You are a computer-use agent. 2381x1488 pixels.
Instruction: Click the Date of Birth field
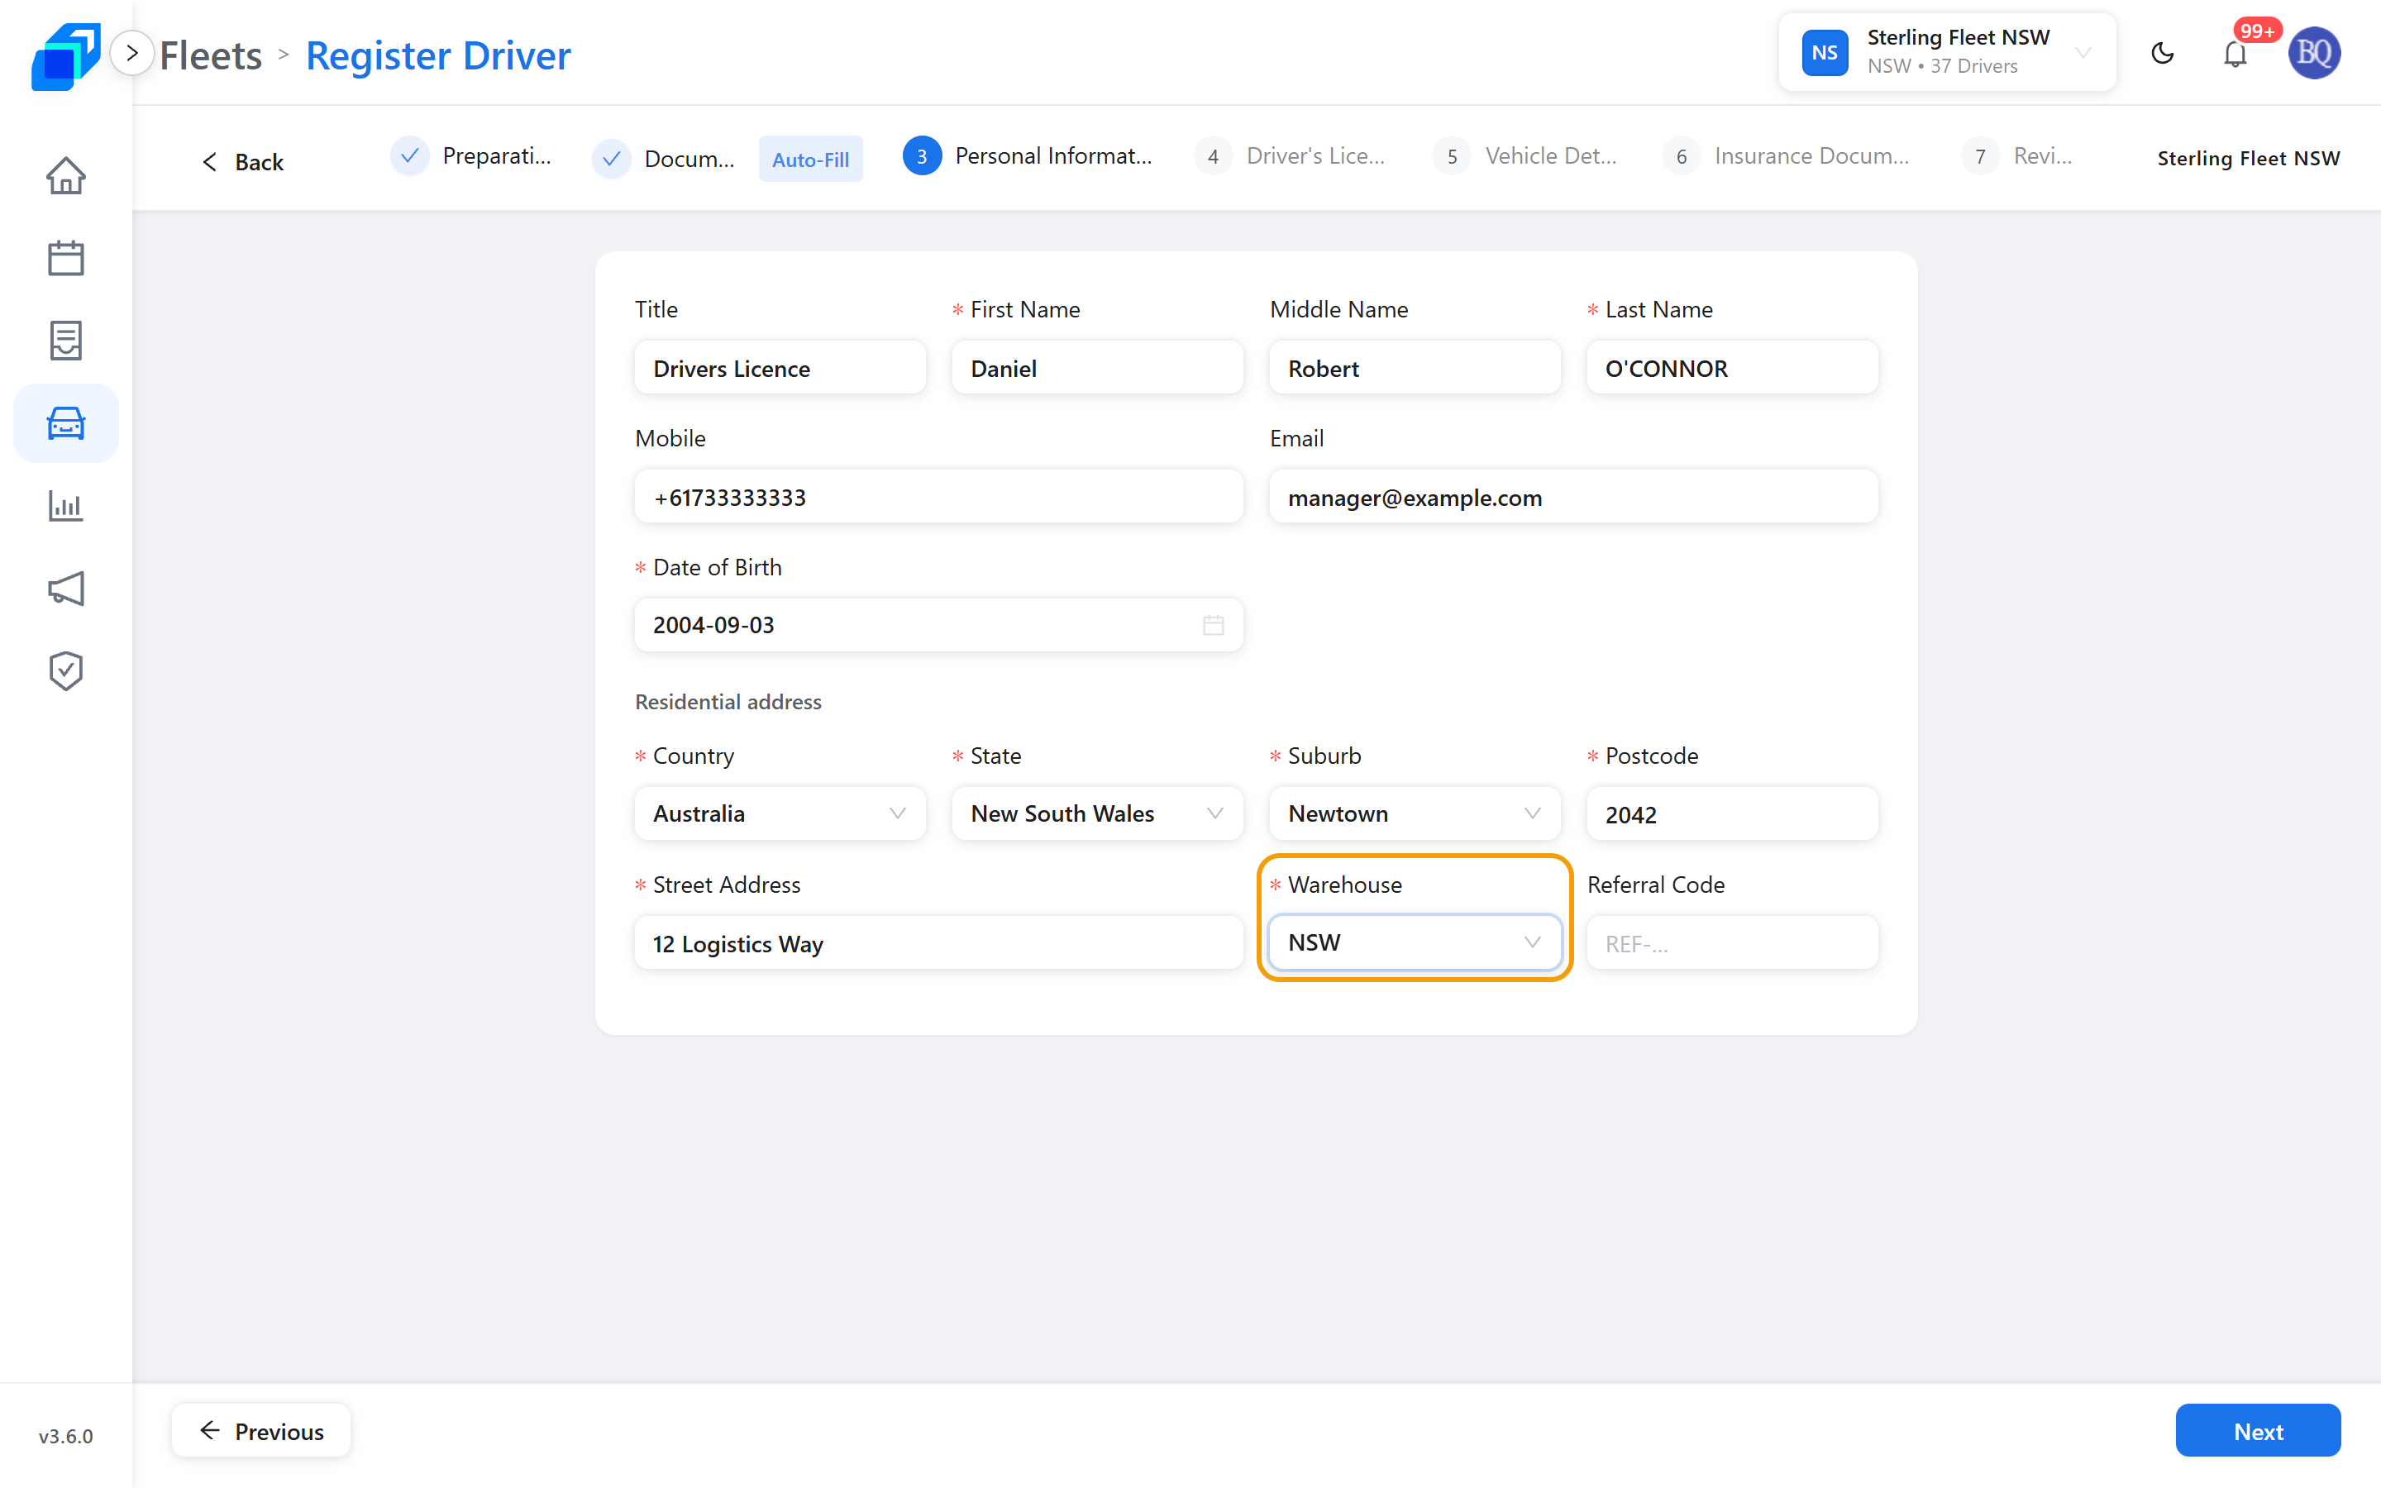pos(940,625)
